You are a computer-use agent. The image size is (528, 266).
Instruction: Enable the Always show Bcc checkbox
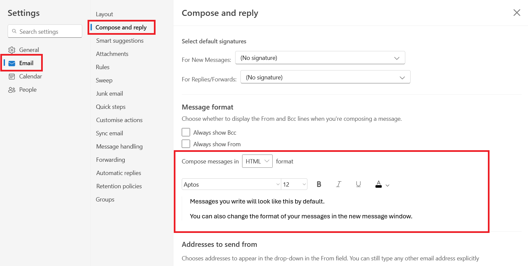click(186, 132)
